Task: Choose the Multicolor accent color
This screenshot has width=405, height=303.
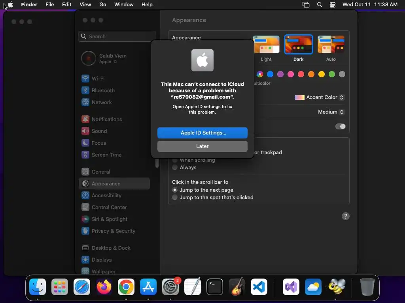Action: pos(260,75)
